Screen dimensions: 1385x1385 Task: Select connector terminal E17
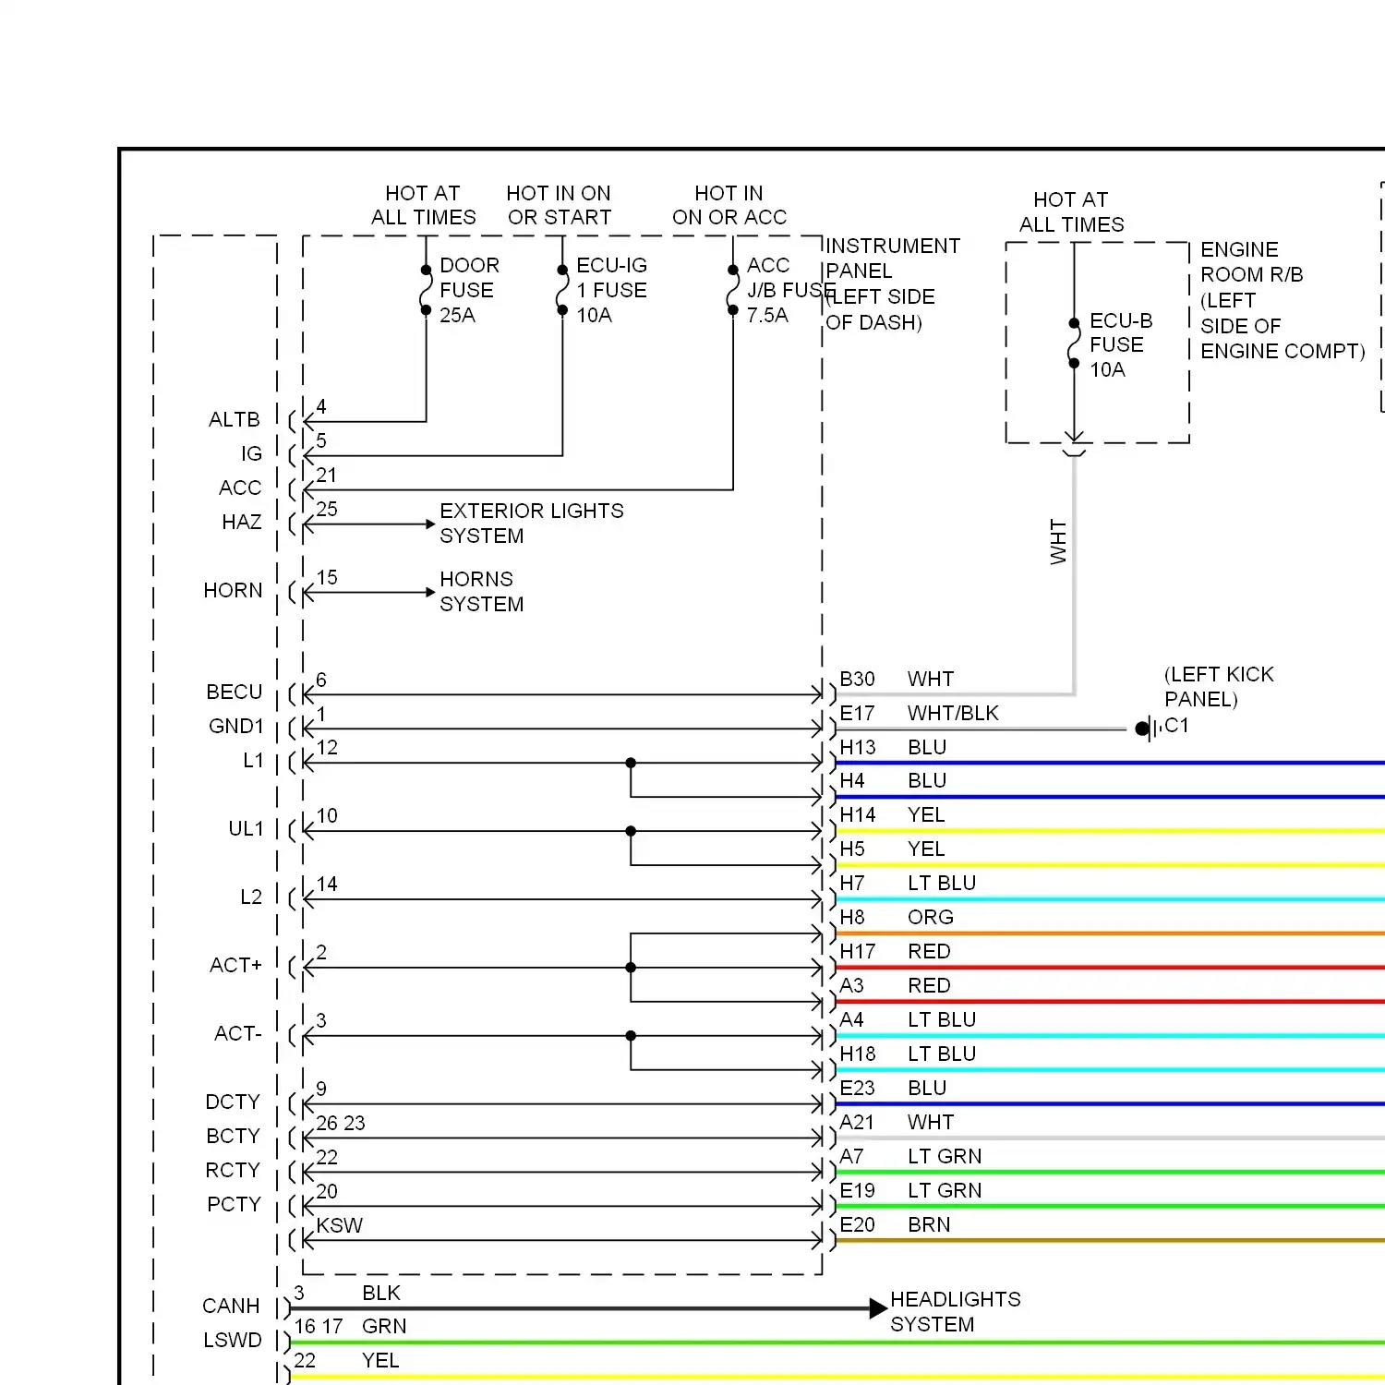857,713
